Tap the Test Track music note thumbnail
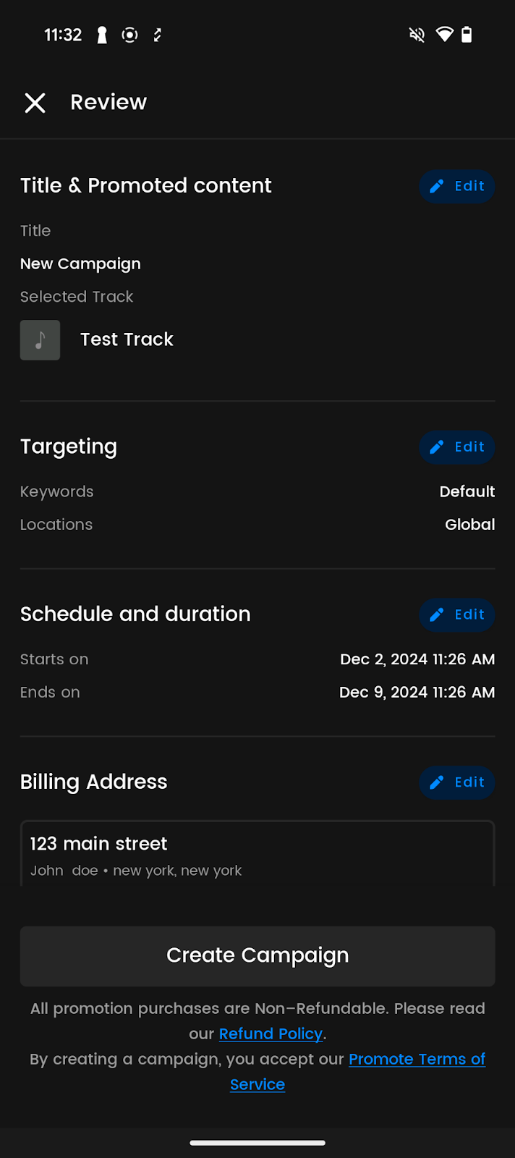The image size is (515, 1158). coord(40,340)
